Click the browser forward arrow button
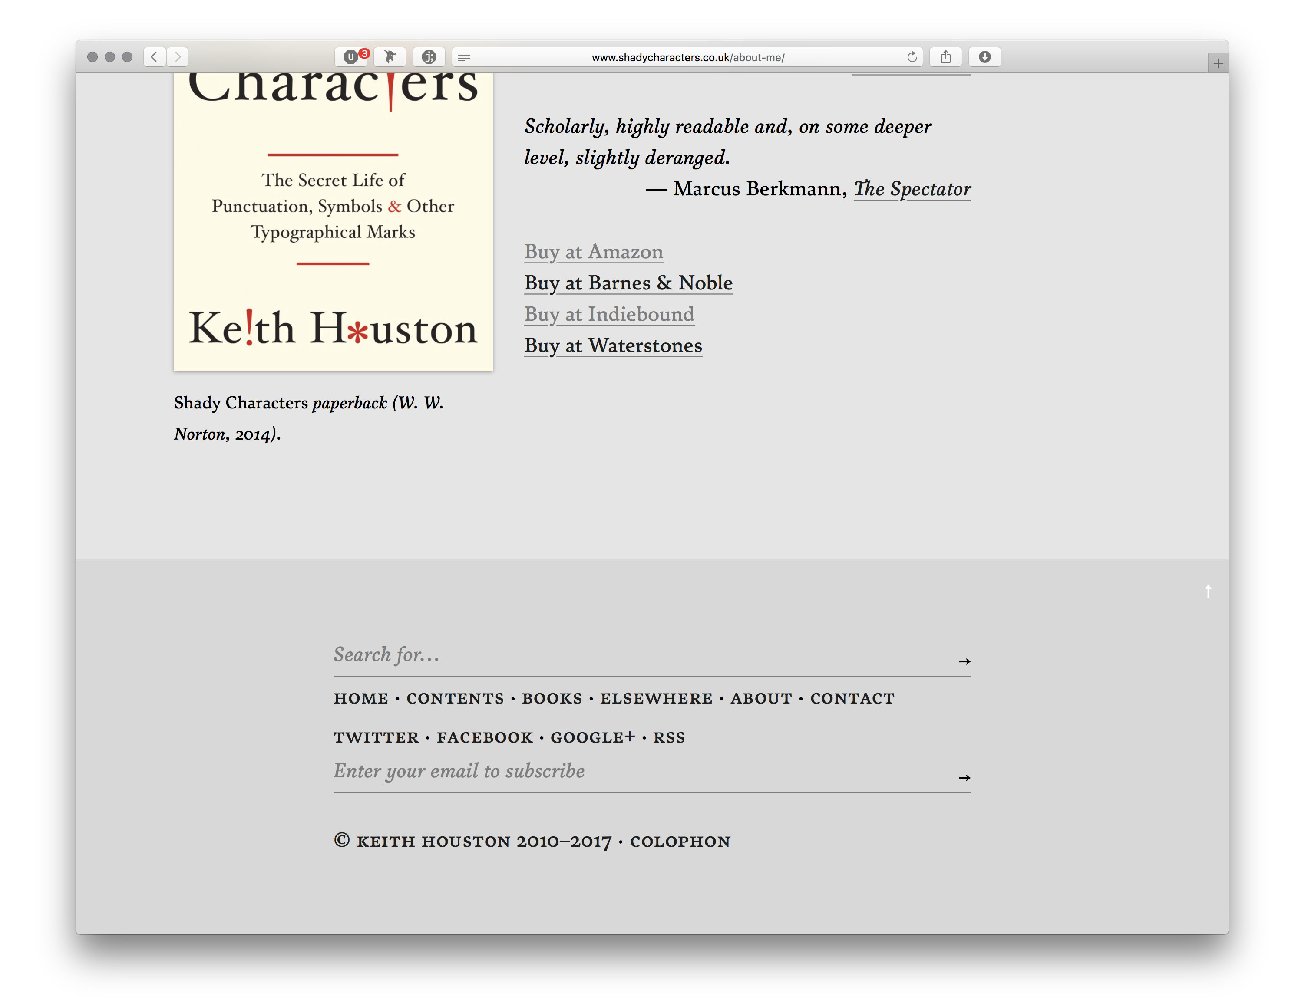The height and width of the screenshot is (1003, 1308). click(177, 57)
